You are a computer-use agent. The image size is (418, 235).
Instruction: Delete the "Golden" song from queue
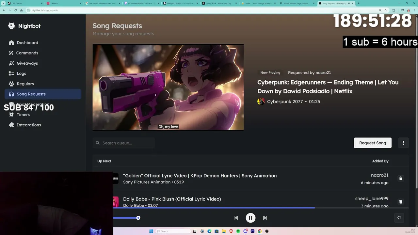pos(401,179)
